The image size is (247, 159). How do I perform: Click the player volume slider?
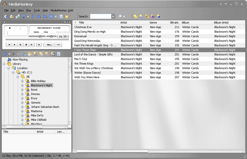coord(37,37)
